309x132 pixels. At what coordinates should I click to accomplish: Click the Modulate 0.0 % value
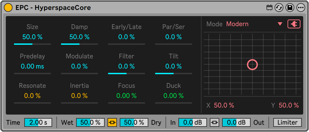79,66
